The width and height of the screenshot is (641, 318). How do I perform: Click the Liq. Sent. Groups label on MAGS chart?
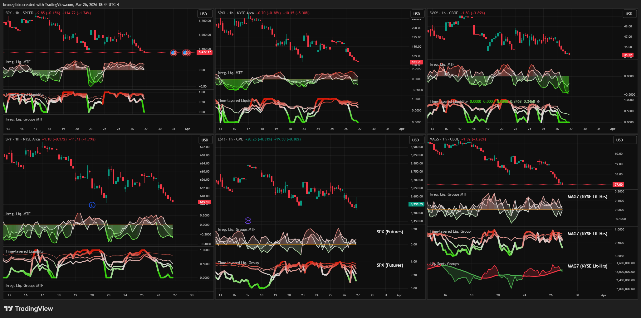[444, 264]
